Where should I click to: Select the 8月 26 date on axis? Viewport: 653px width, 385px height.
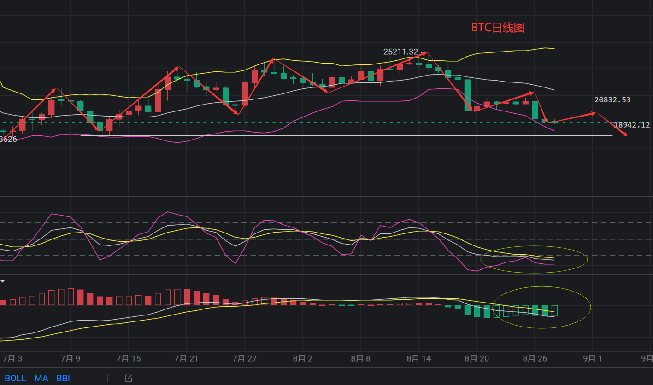coord(535,358)
